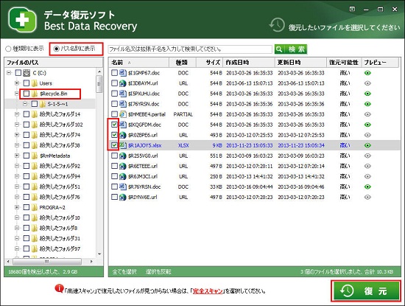Viewport: 405px width, 306px height.
Task: Click the grey preview eye for $I3DBAYM.url
Action: point(367,83)
